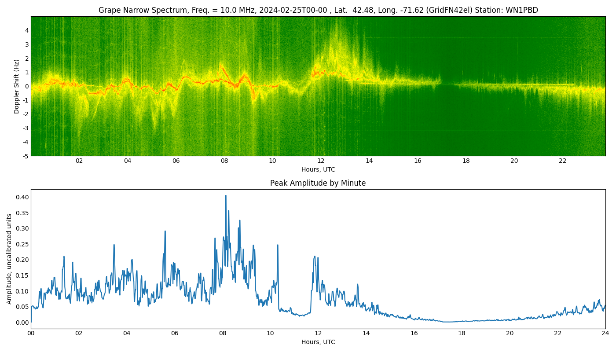Click the Doppler Shift (Hz) axis label
616x352 pixels.
click(17, 86)
